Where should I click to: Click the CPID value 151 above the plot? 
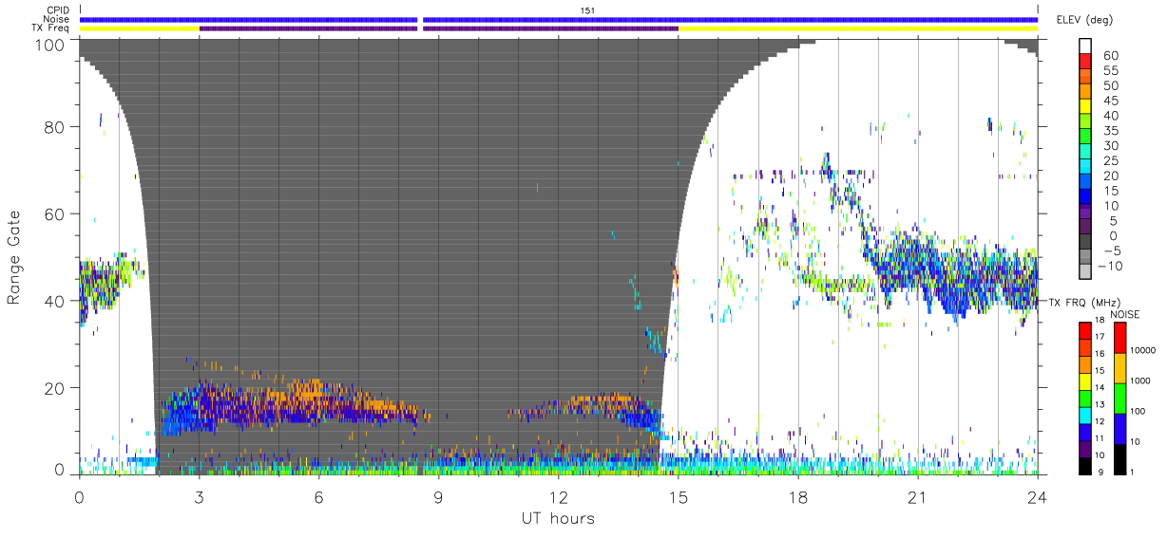pyautogui.click(x=587, y=10)
